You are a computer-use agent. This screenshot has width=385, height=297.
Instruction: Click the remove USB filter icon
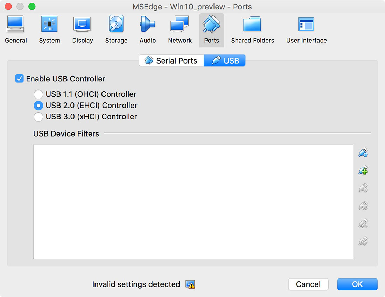[x=363, y=205]
